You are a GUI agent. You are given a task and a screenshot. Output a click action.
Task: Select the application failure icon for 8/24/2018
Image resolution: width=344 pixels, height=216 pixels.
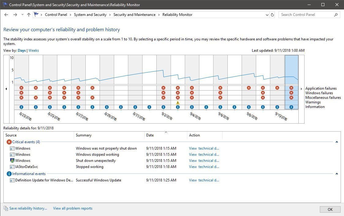(x=36, y=88)
